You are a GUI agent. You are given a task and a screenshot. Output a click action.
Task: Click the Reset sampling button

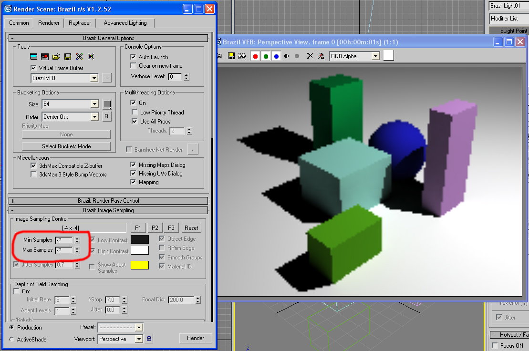click(191, 228)
